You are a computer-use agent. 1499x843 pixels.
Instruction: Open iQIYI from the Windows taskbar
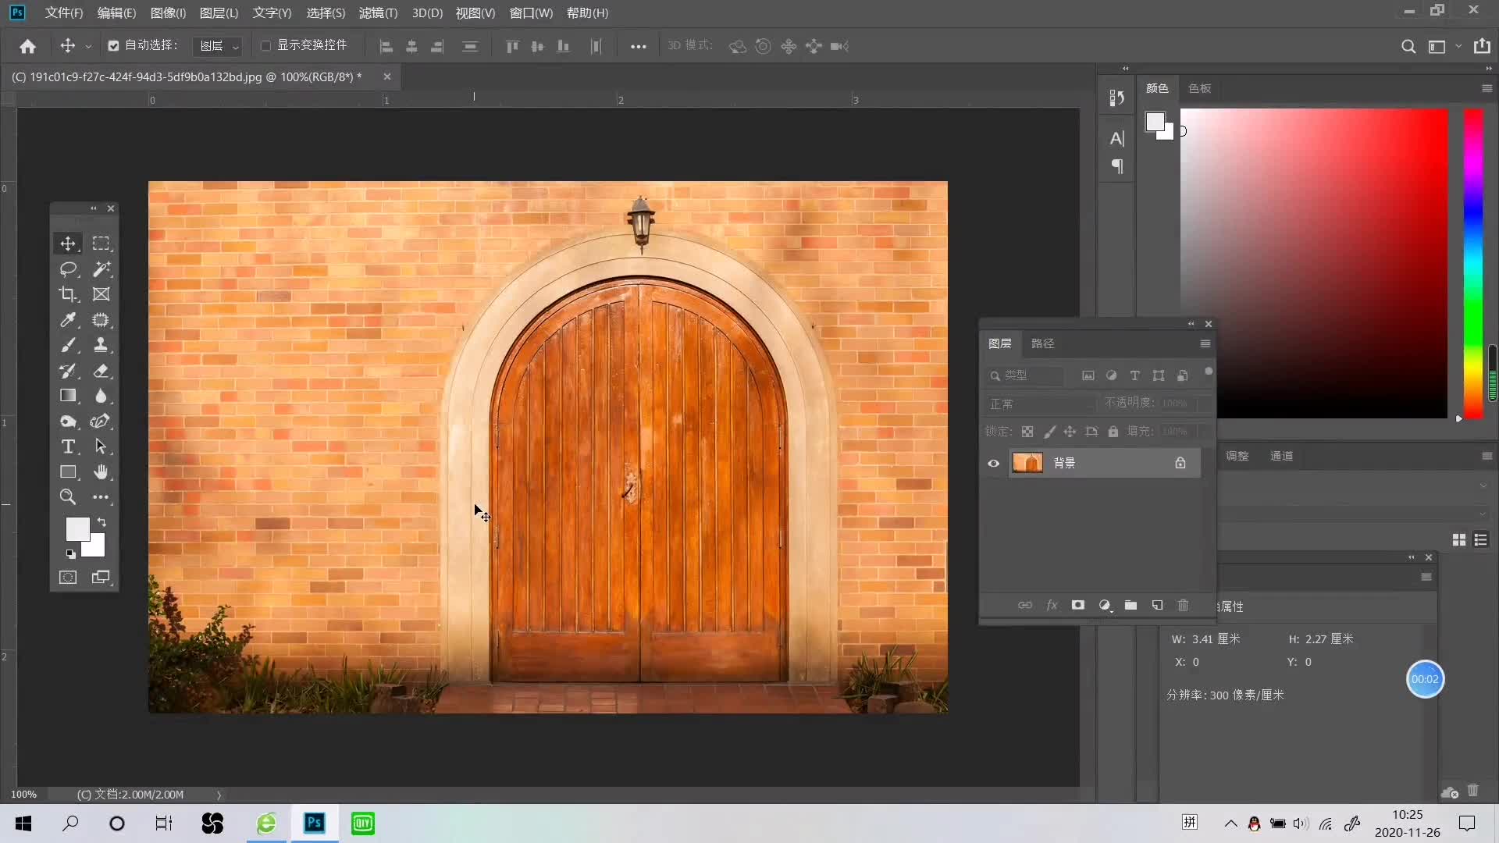tap(363, 823)
